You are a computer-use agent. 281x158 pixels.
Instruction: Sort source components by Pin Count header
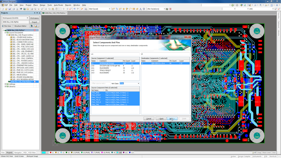[x=126, y=61]
